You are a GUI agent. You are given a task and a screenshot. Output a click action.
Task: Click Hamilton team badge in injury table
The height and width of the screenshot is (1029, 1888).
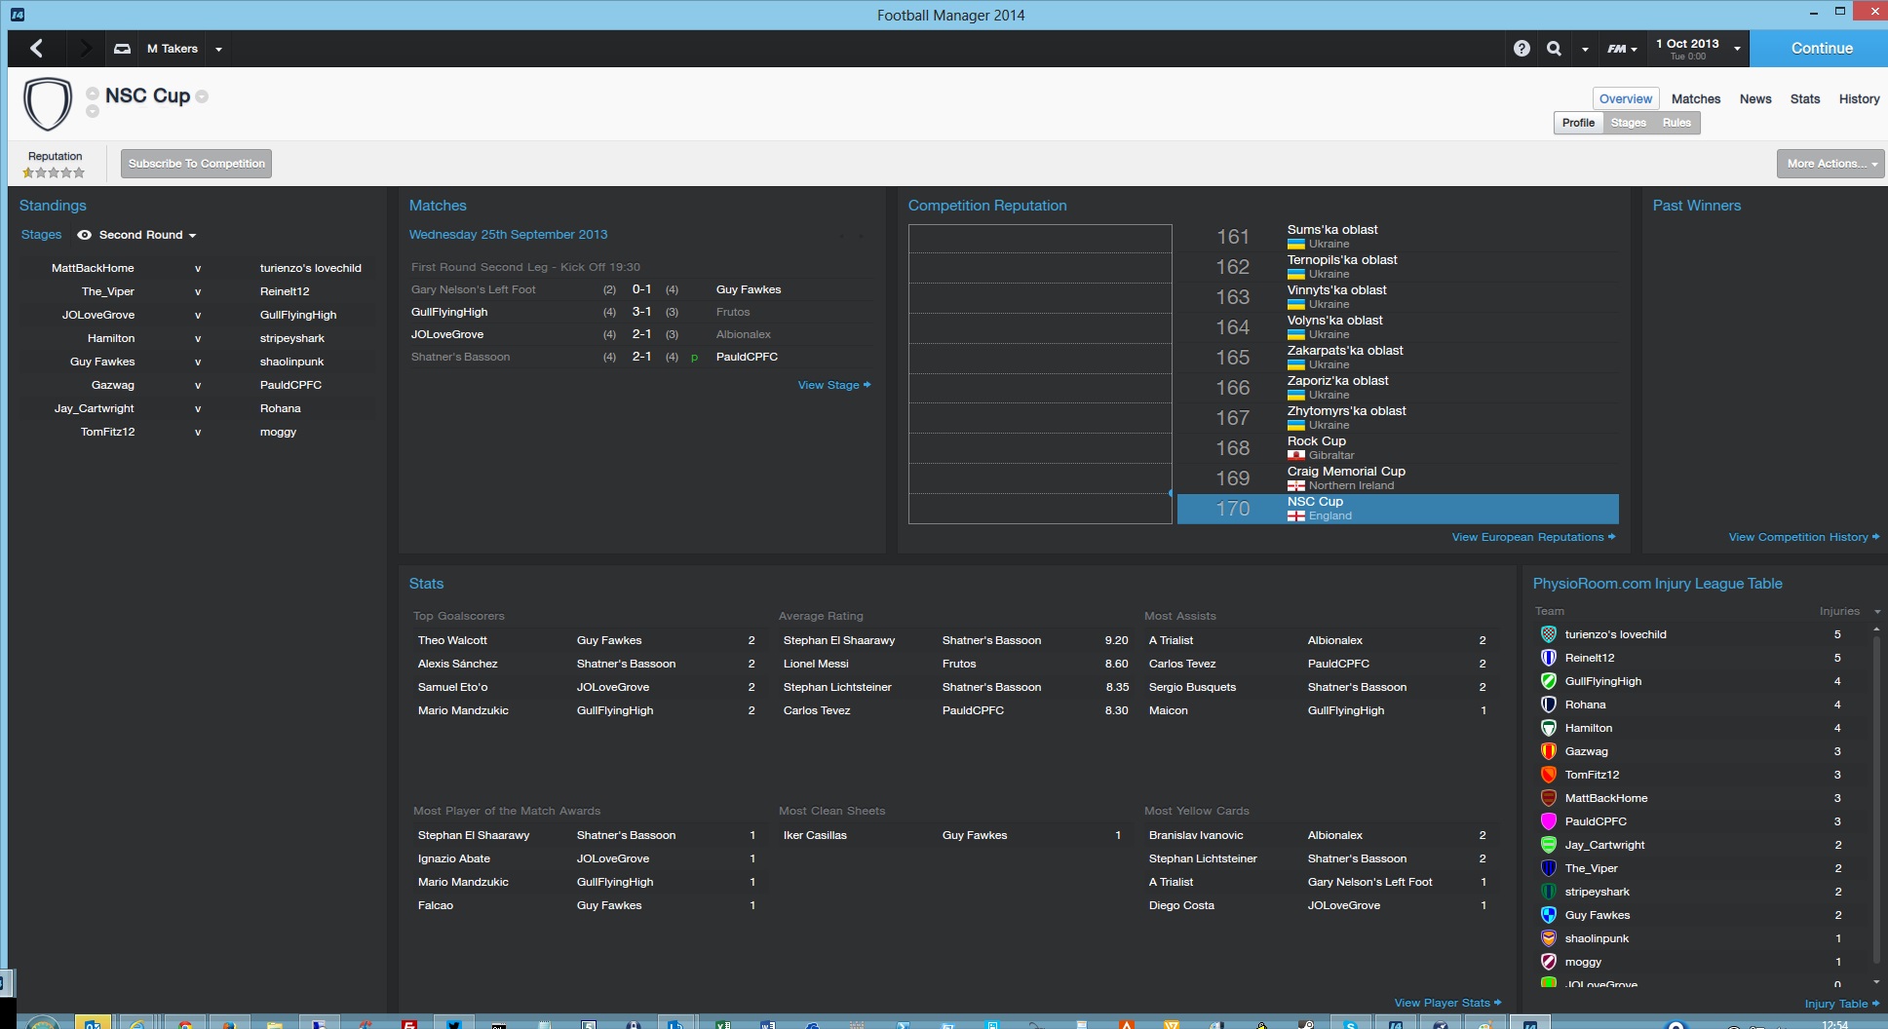coord(1548,728)
